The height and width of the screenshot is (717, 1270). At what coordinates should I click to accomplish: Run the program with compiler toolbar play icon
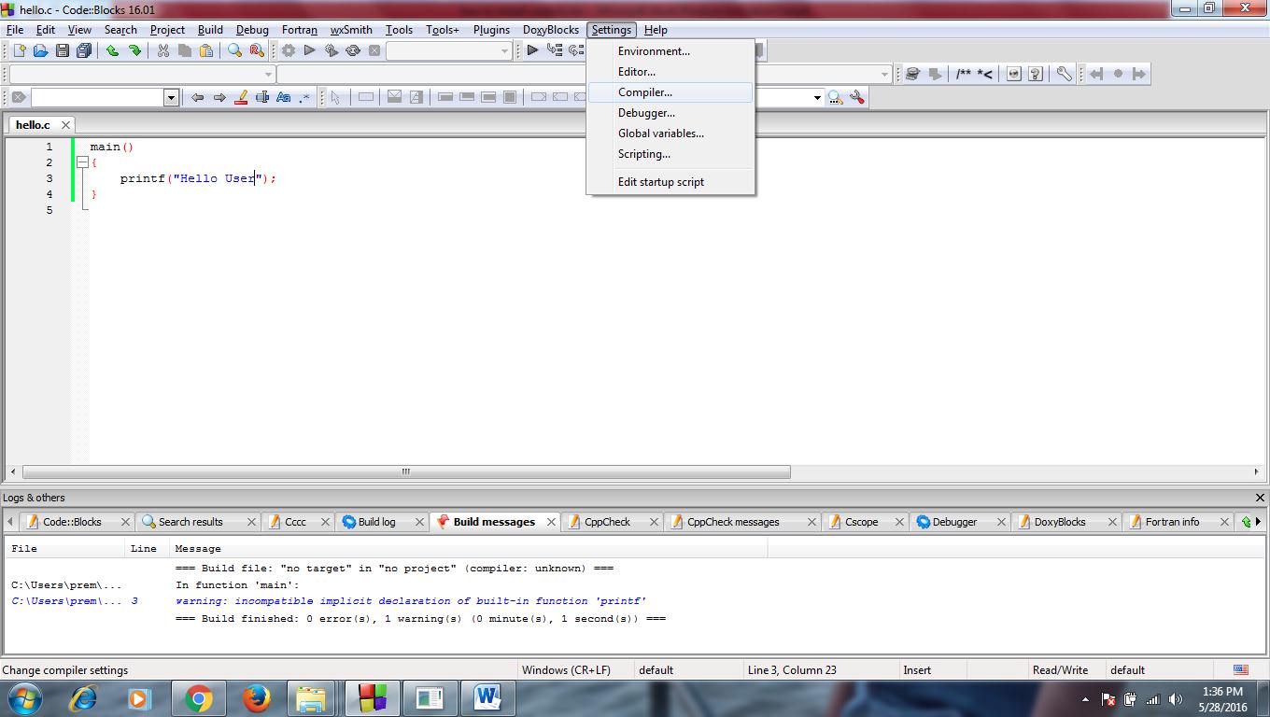(x=310, y=50)
